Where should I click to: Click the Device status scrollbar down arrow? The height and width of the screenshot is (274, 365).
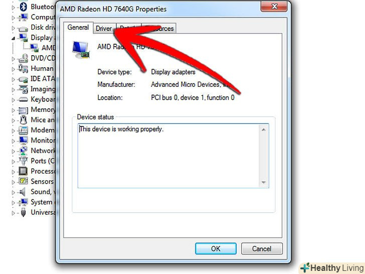[264, 182]
